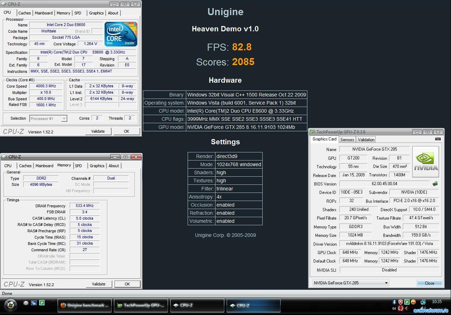Screen dimensions: 451x315
Task: Expand the NVIDIA GeForce GTX 285 selector in GPU-Z
Action: [351, 283]
